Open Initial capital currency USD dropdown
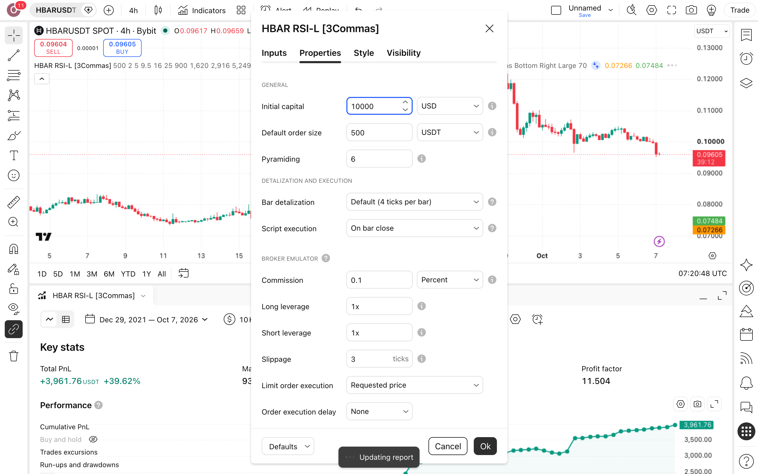The height and width of the screenshot is (474, 758). (450, 106)
